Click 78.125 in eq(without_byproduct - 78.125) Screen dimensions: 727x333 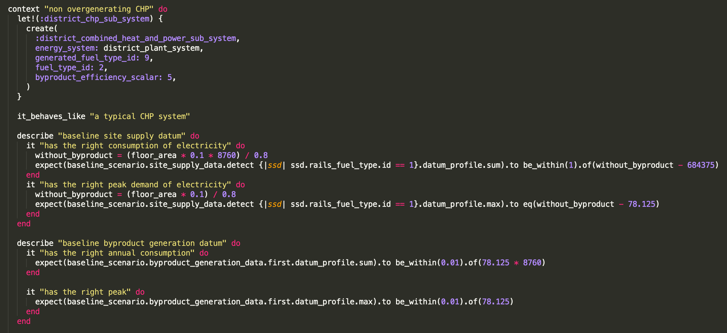641,204
